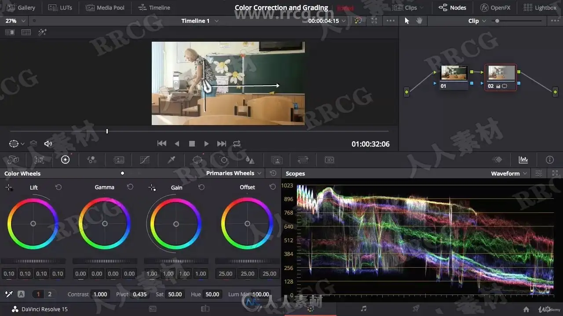This screenshot has height=316, width=563.
Task: Expand the Clips button dropdown arrow
Action: coord(422,8)
